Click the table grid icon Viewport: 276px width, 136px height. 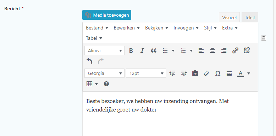89,84
